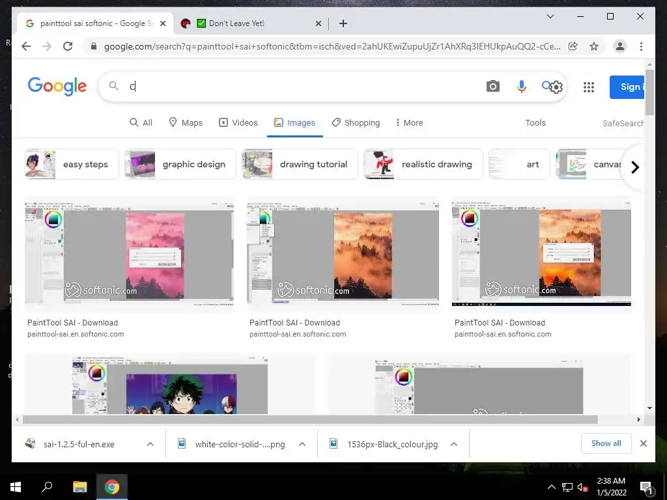Viewport: 667px width, 500px height.
Task: Open the SafeSearch setting
Action: coord(623,123)
